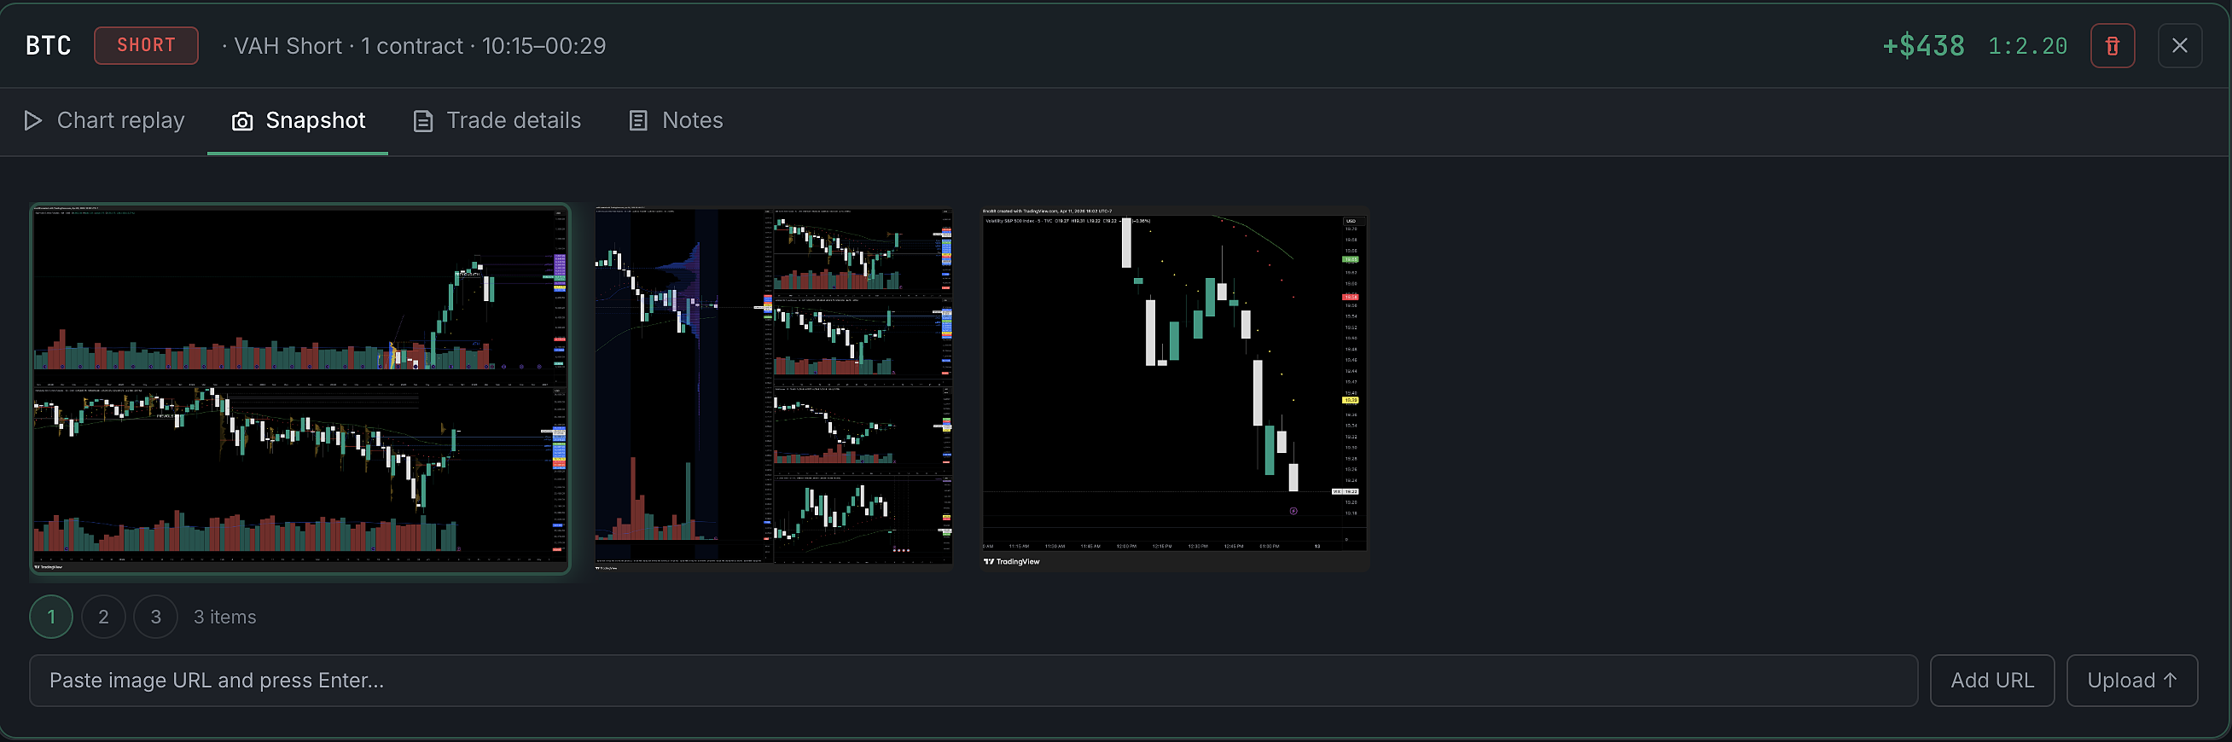Open the first snapshot thumbnail

pyautogui.click(x=299, y=389)
